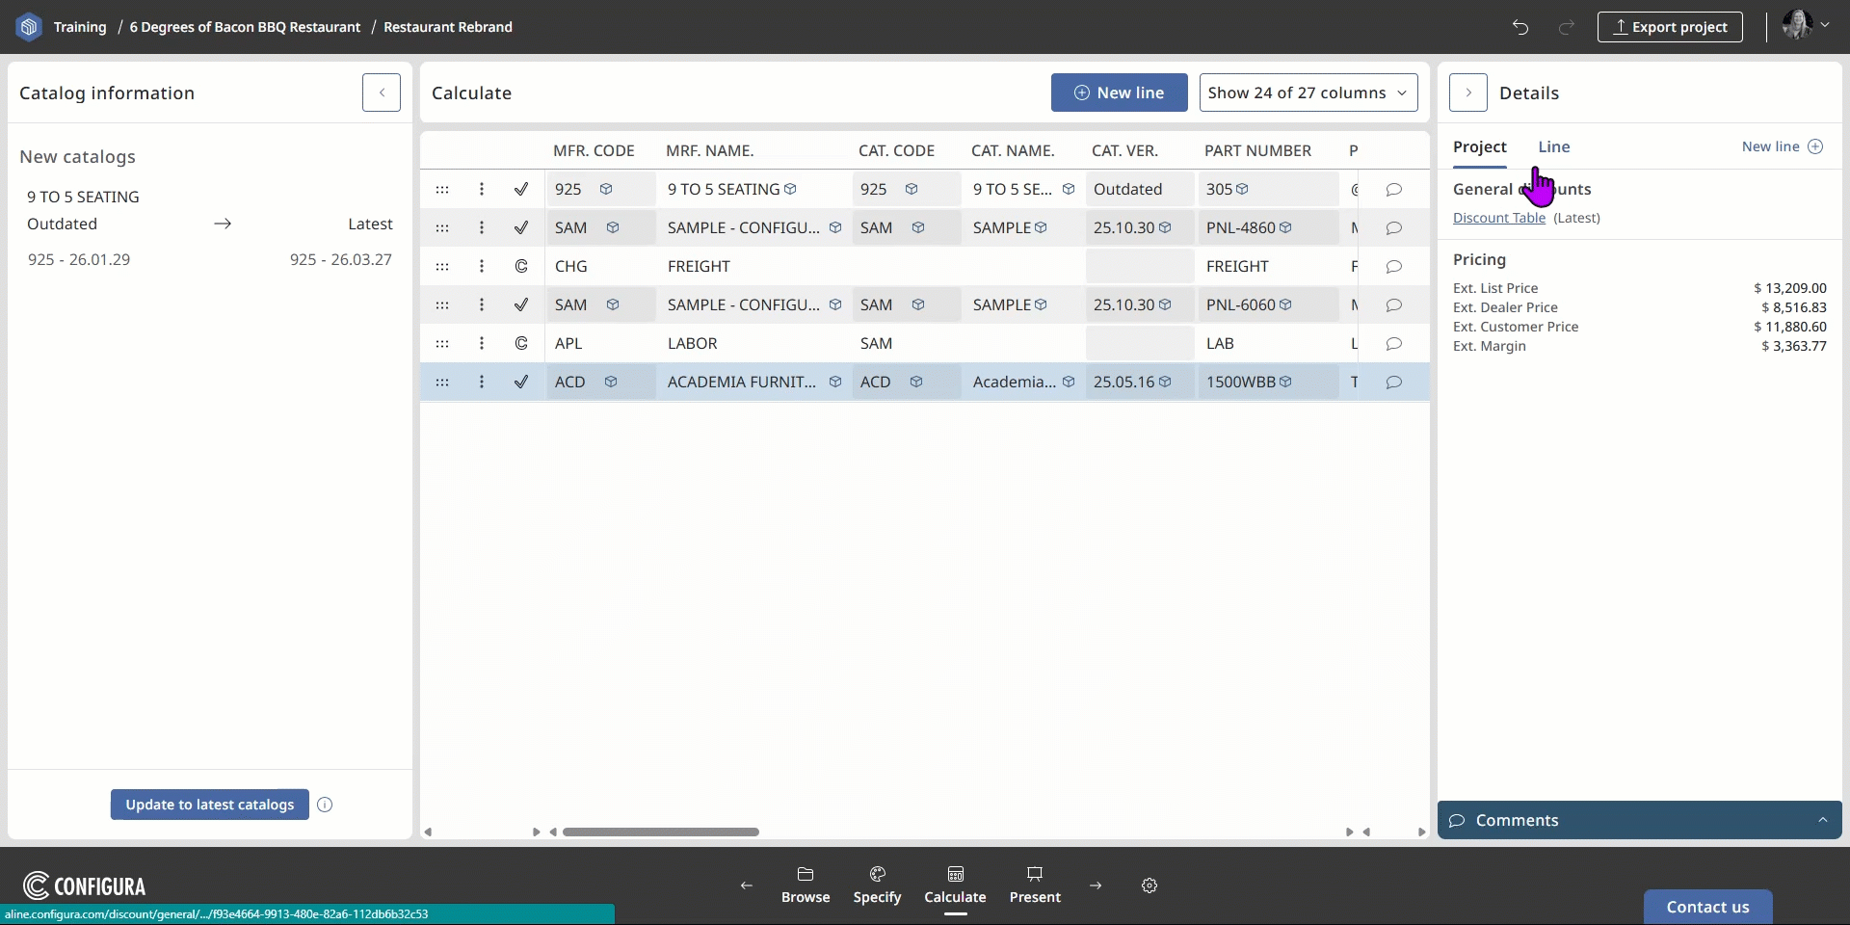Screen dimensions: 1850x925
Task: Click the custom C icon on LABOR row
Action: click(x=521, y=343)
